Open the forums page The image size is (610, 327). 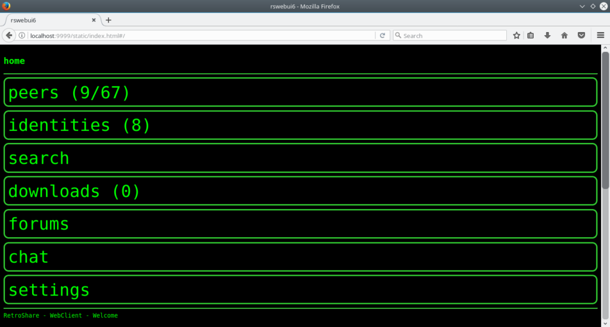coord(300,224)
